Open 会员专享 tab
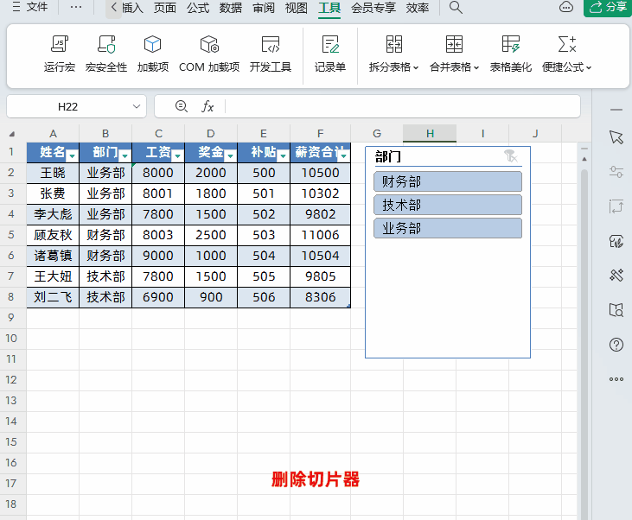 click(x=373, y=8)
